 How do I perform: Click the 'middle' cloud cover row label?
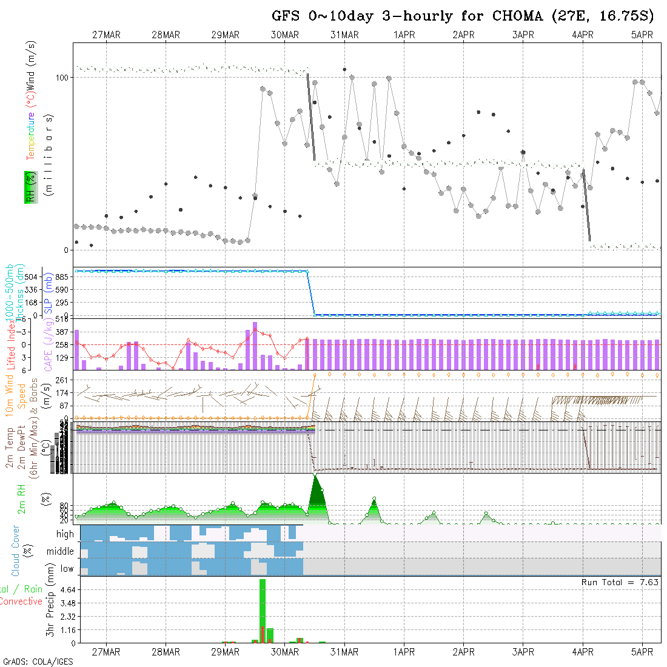pos(60,552)
